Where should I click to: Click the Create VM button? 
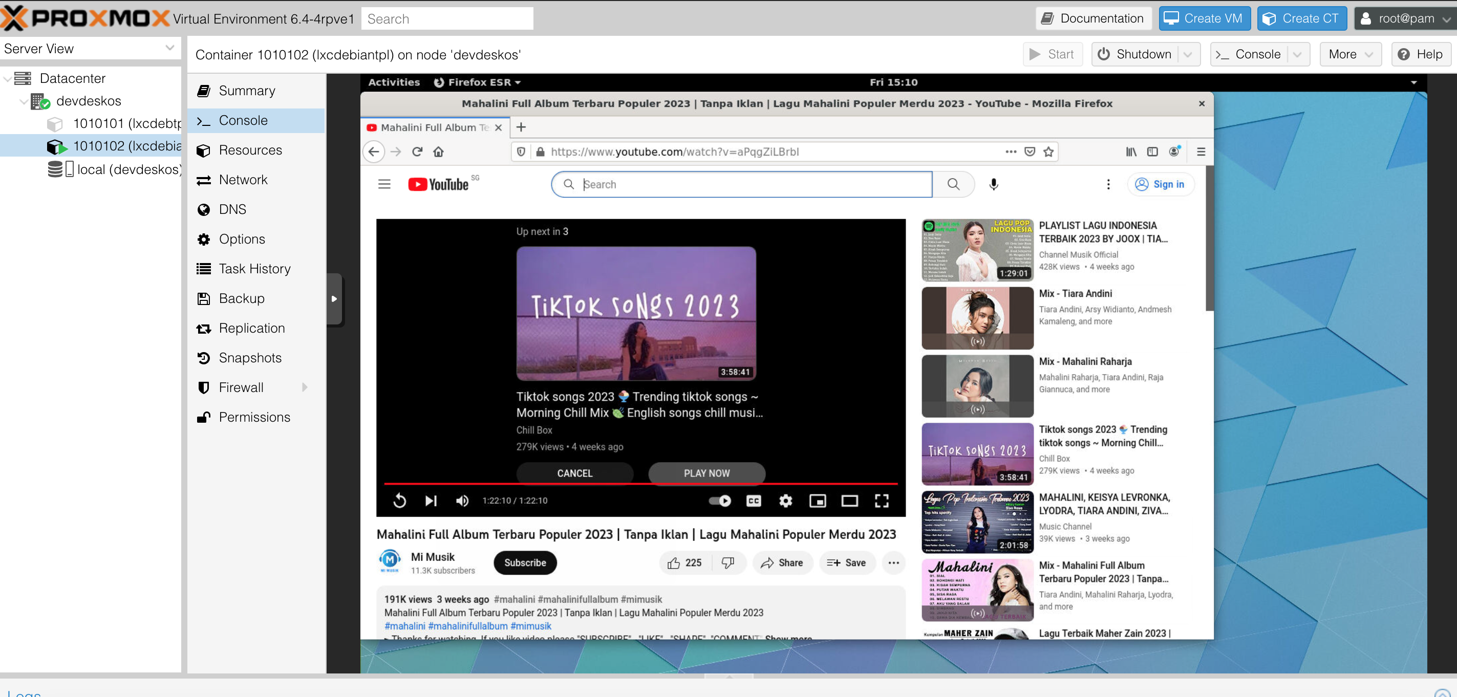coord(1204,18)
